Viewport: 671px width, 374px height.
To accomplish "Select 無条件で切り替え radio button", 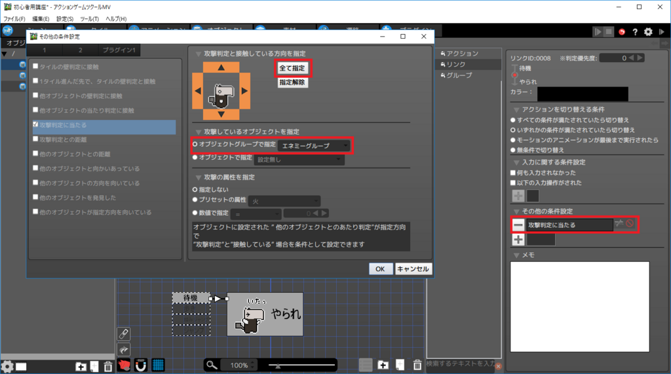I will 513,150.
